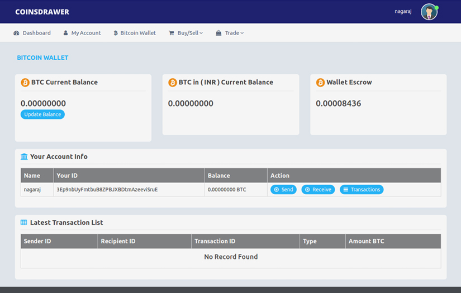Go to Dashboard menu item
Screen dimensions: 461x293
coord(32,33)
